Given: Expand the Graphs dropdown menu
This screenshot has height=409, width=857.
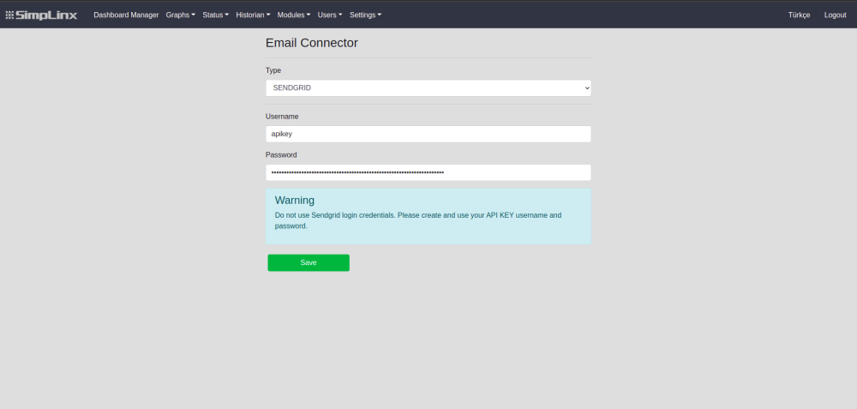Looking at the screenshot, I should point(180,15).
